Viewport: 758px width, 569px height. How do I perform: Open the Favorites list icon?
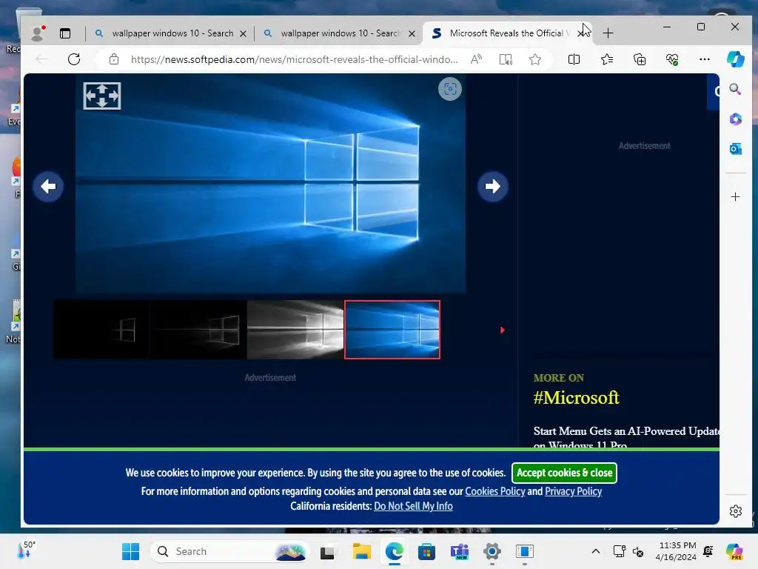click(607, 59)
